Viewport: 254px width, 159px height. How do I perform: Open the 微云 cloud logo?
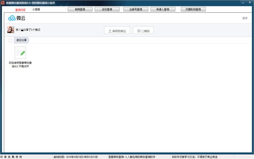(17, 18)
